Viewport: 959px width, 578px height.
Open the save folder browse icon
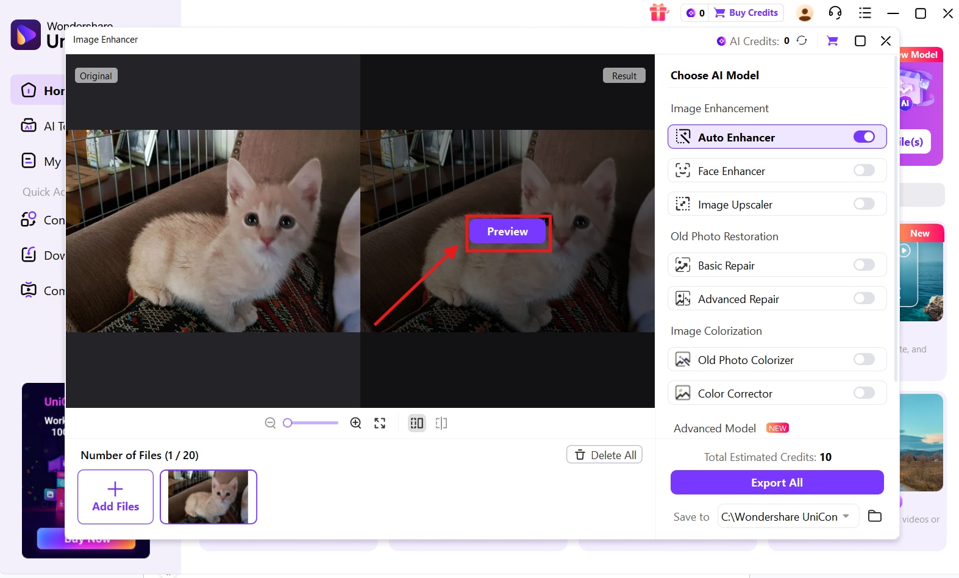875,516
